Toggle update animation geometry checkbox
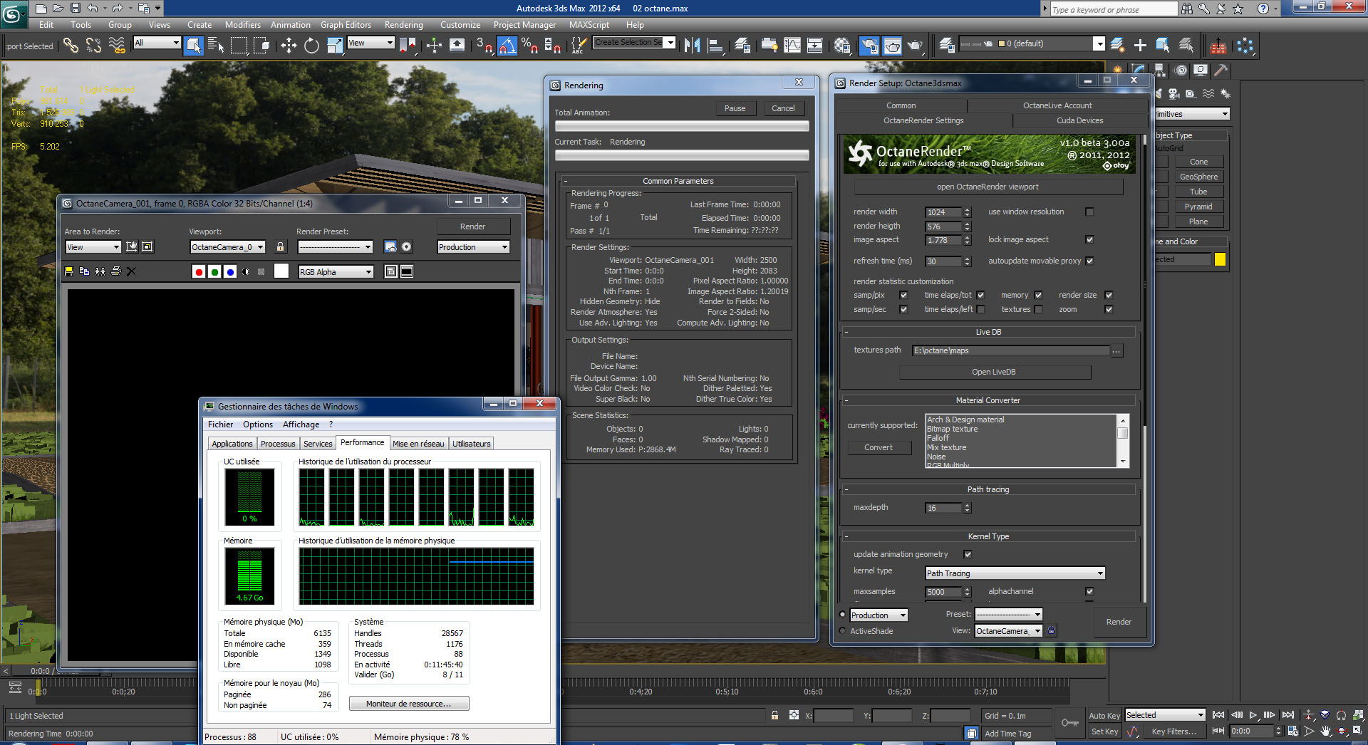The height and width of the screenshot is (745, 1368). coord(967,554)
